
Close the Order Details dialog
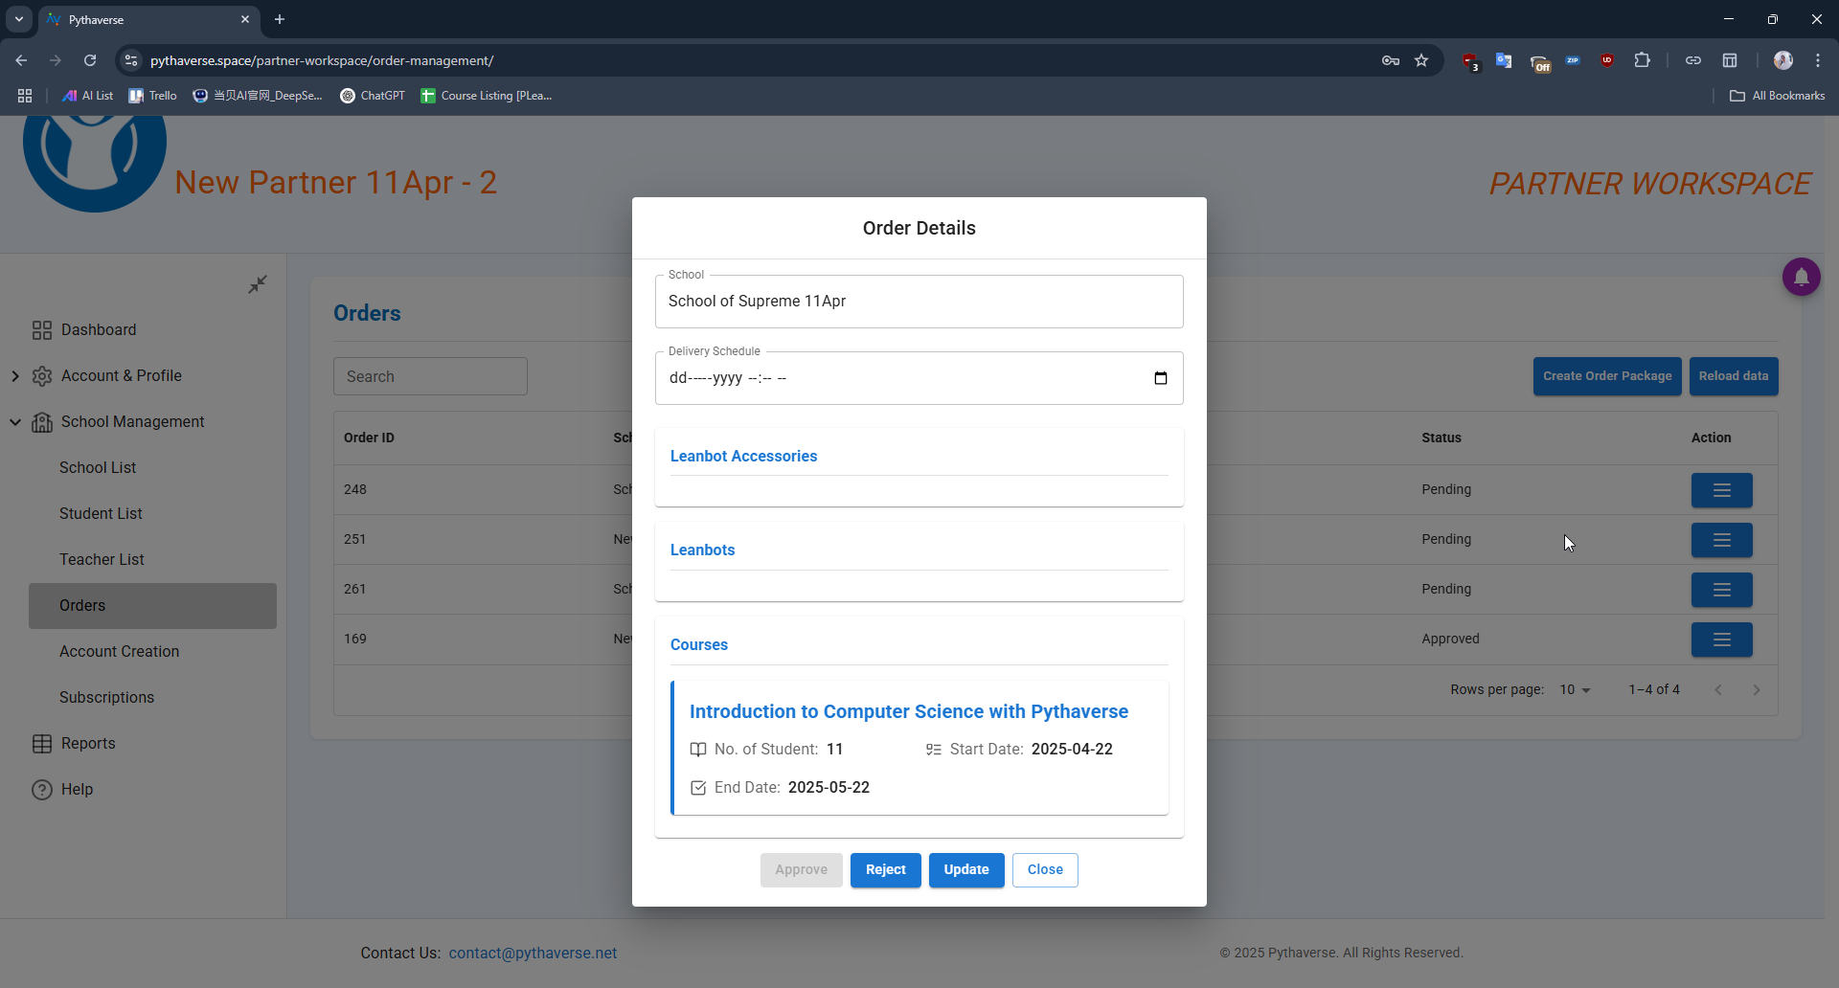[x=1045, y=870]
